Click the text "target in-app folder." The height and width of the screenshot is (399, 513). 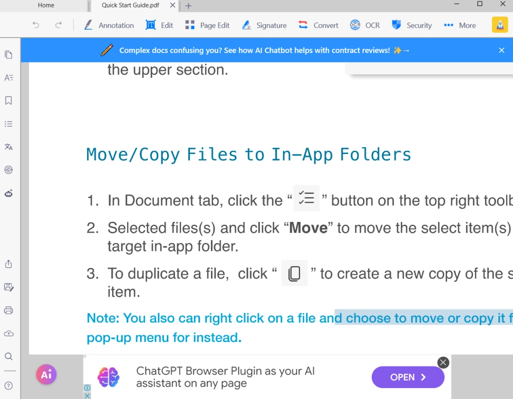point(173,246)
